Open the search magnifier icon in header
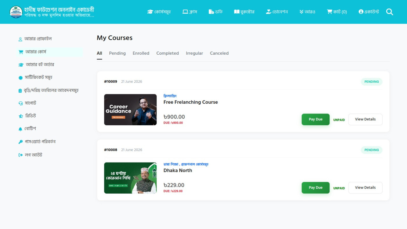407x229 pixels. click(390, 12)
